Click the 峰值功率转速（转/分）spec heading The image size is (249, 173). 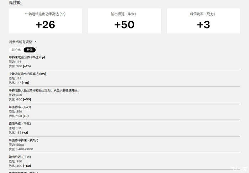tap(23, 140)
